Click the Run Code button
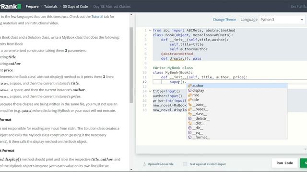Screen dimensions: 307x172 point(284,163)
